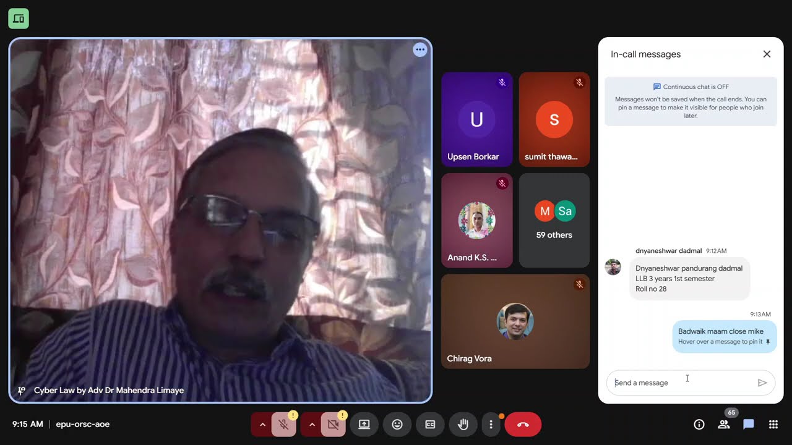792x445 pixels.
Task: Click the muted mic icon on Anand K.S. tile
Action: coord(502,183)
